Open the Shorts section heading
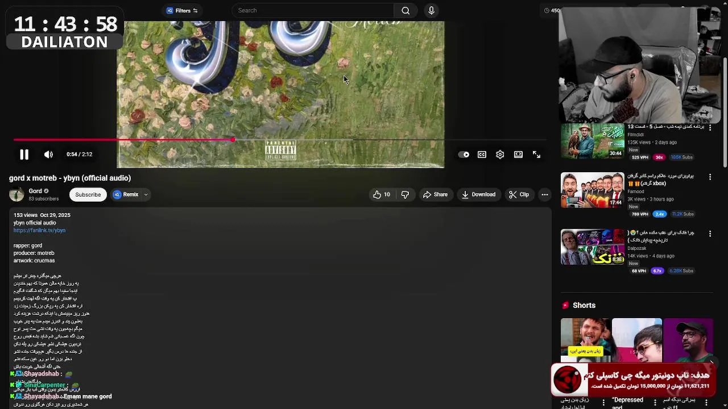Screen dimensions: 728x409 (584, 305)
